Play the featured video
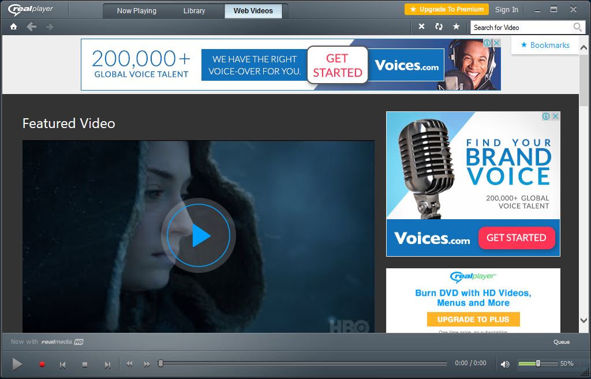The width and height of the screenshot is (591, 379). point(199,235)
